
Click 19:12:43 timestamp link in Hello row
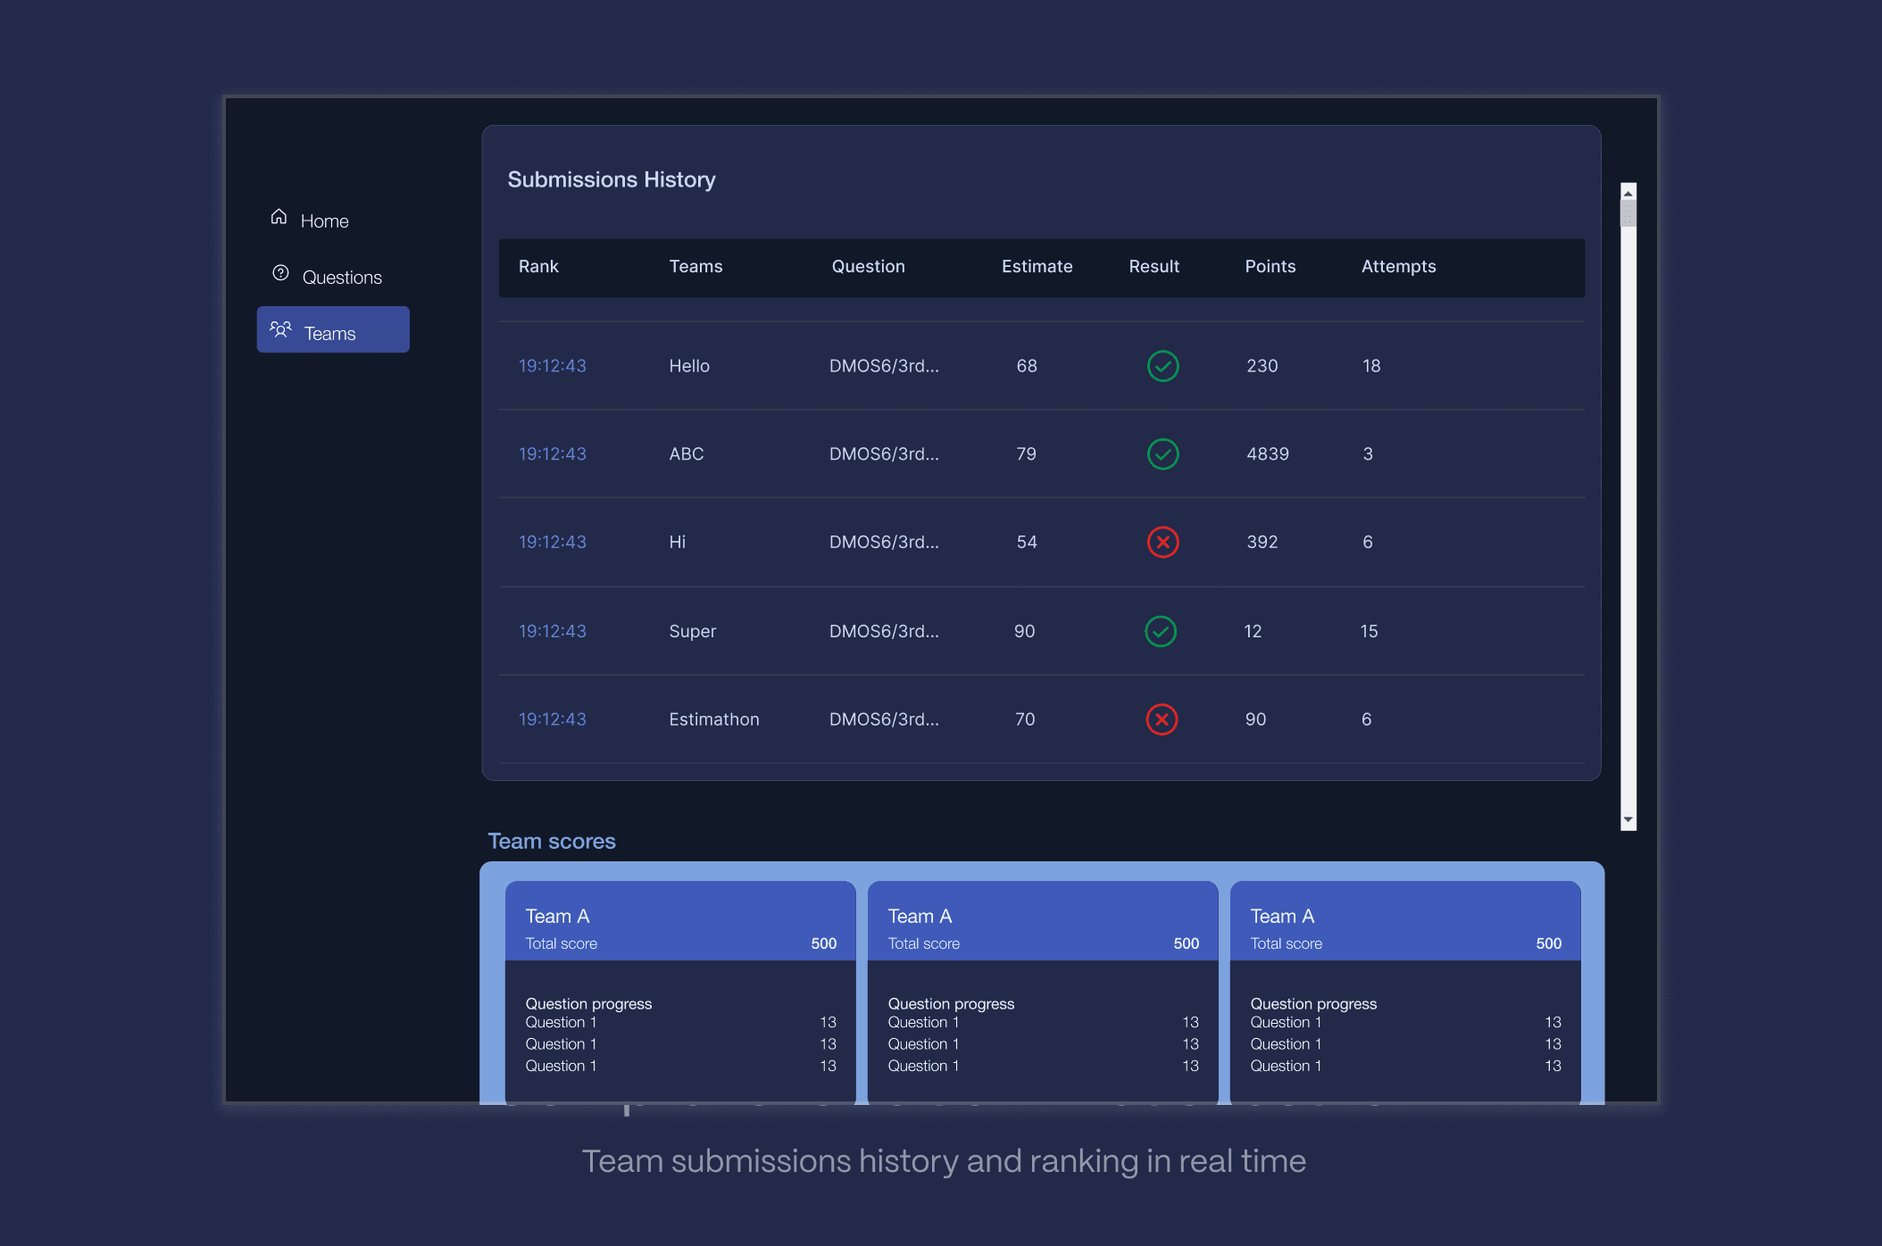point(552,366)
